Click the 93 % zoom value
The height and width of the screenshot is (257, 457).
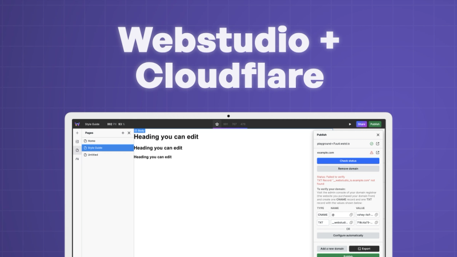pyautogui.click(x=122, y=124)
